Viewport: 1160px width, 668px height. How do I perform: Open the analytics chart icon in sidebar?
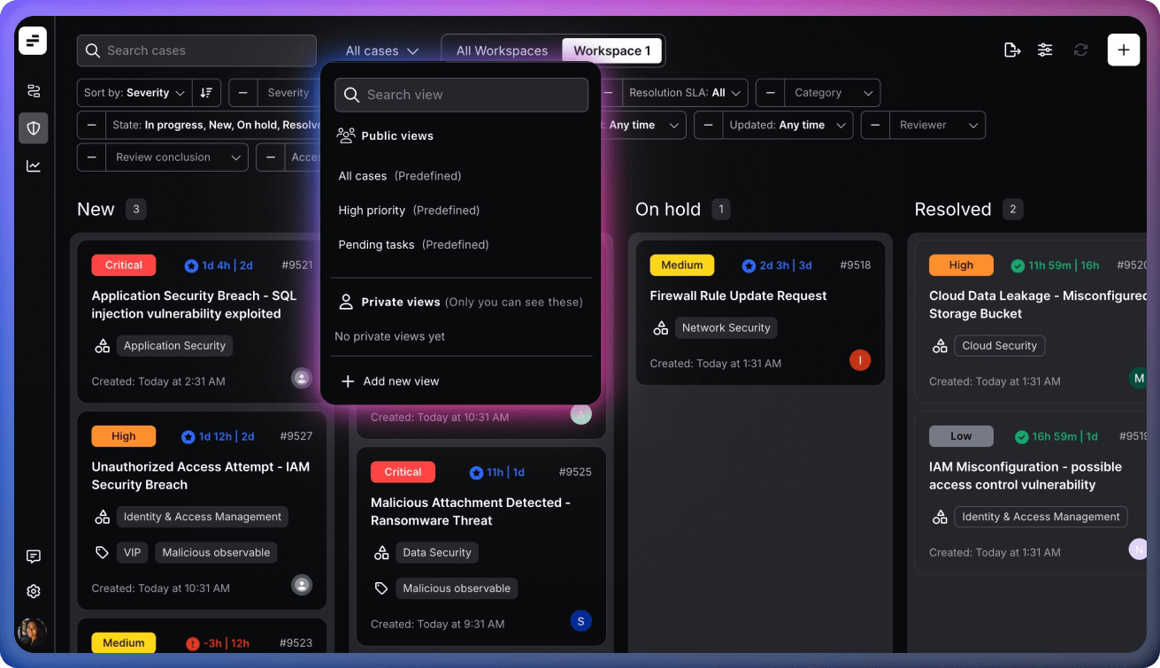(34, 165)
